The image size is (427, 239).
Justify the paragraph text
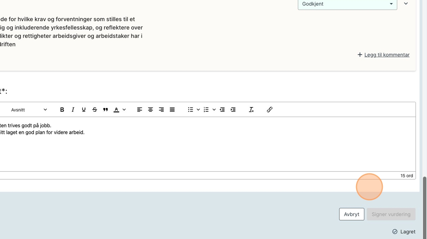point(172,110)
